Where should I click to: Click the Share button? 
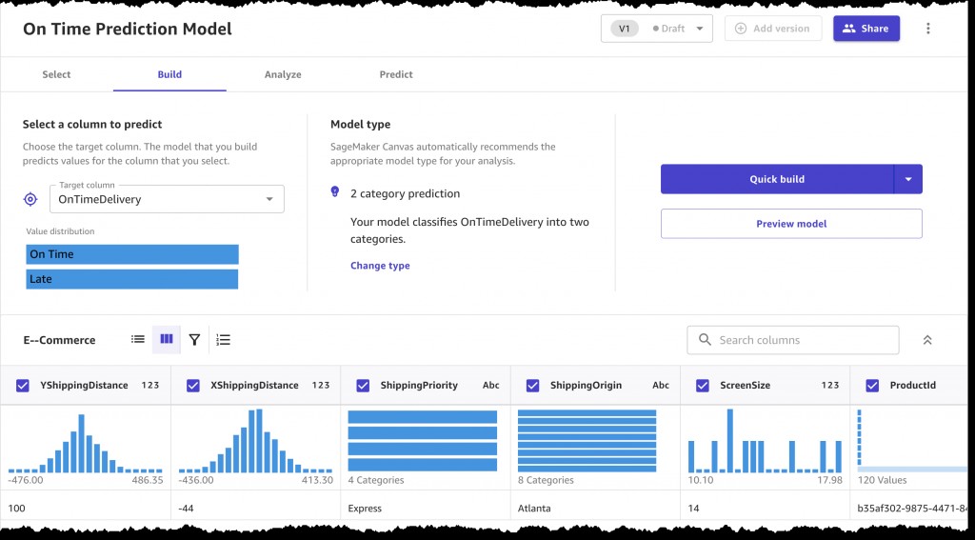click(x=866, y=29)
